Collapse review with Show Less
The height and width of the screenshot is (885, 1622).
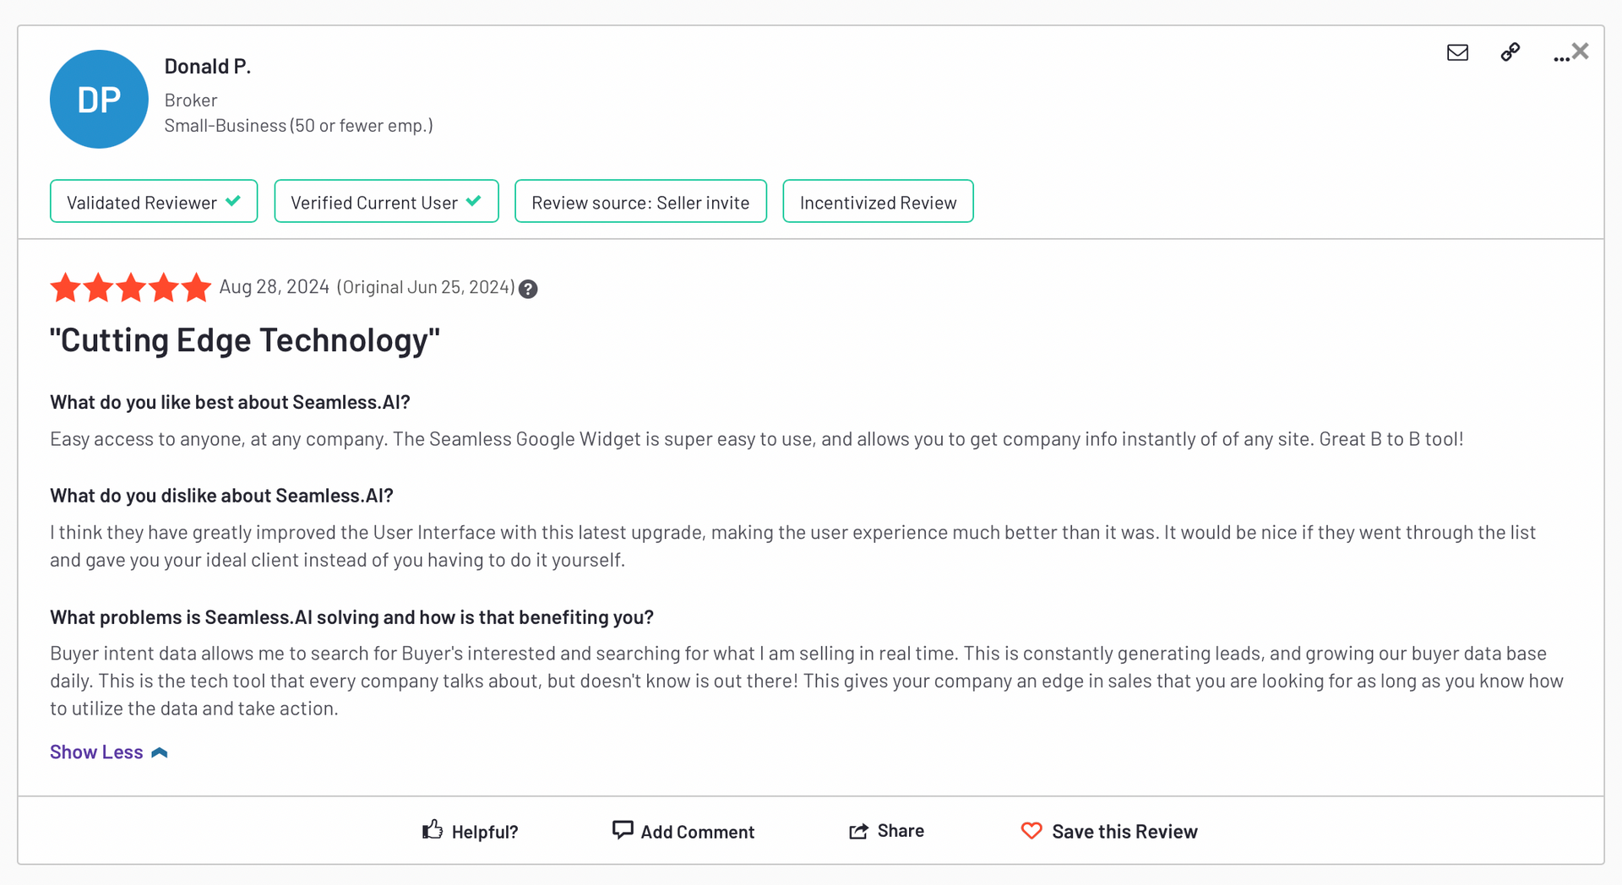coord(109,752)
